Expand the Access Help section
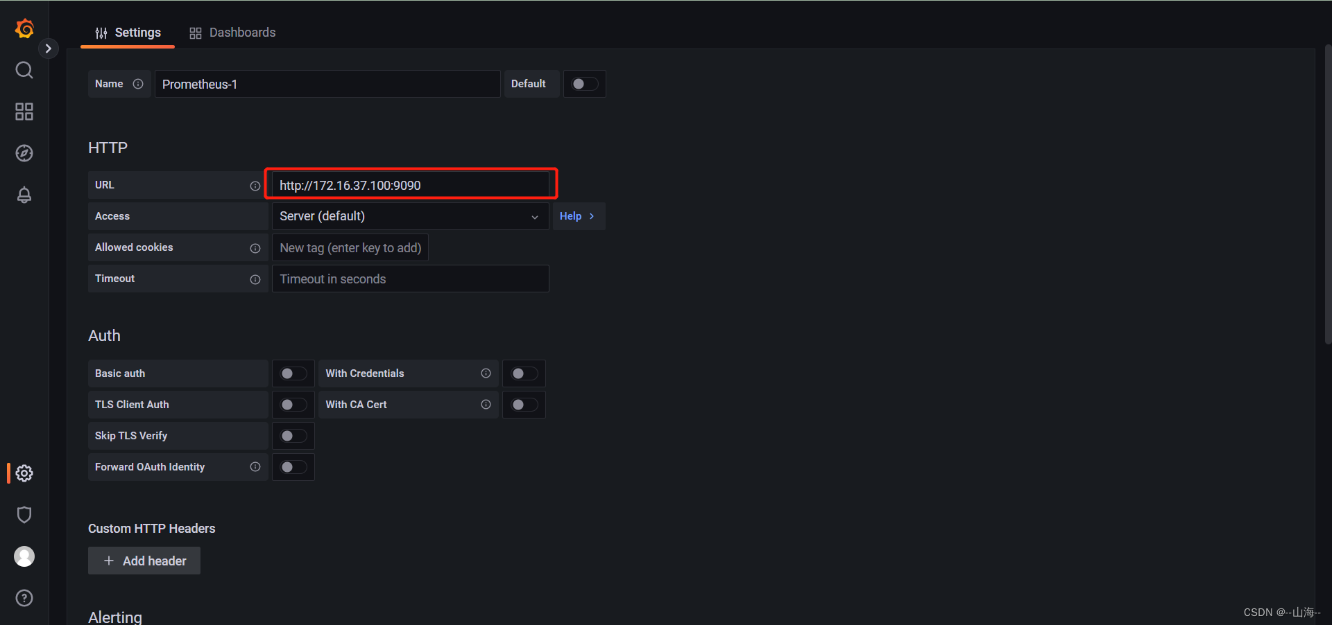This screenshot has height=625, width=1332. 579,216
